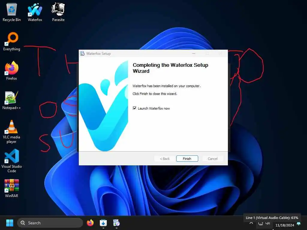The width and height of the screenshot is (307, 230).
Task: Minimize the Waterfox Setup window
Action: coord(194,53)
